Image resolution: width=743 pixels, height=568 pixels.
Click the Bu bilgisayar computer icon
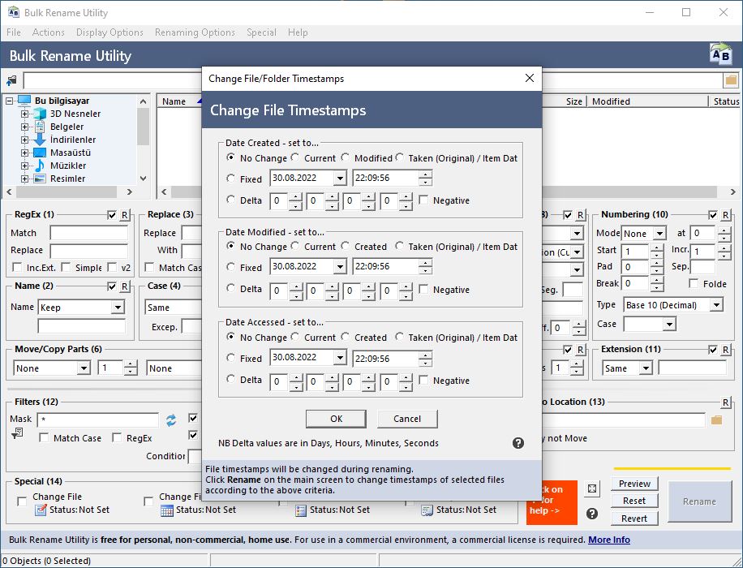(x=24, y=101)
